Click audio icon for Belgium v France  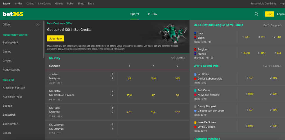click(207, 58)
